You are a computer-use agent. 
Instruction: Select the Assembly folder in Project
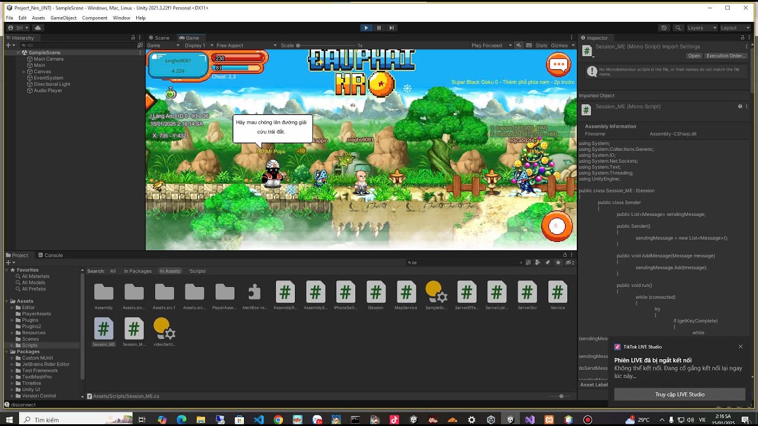pyautogui.click(x=104, y=295)
